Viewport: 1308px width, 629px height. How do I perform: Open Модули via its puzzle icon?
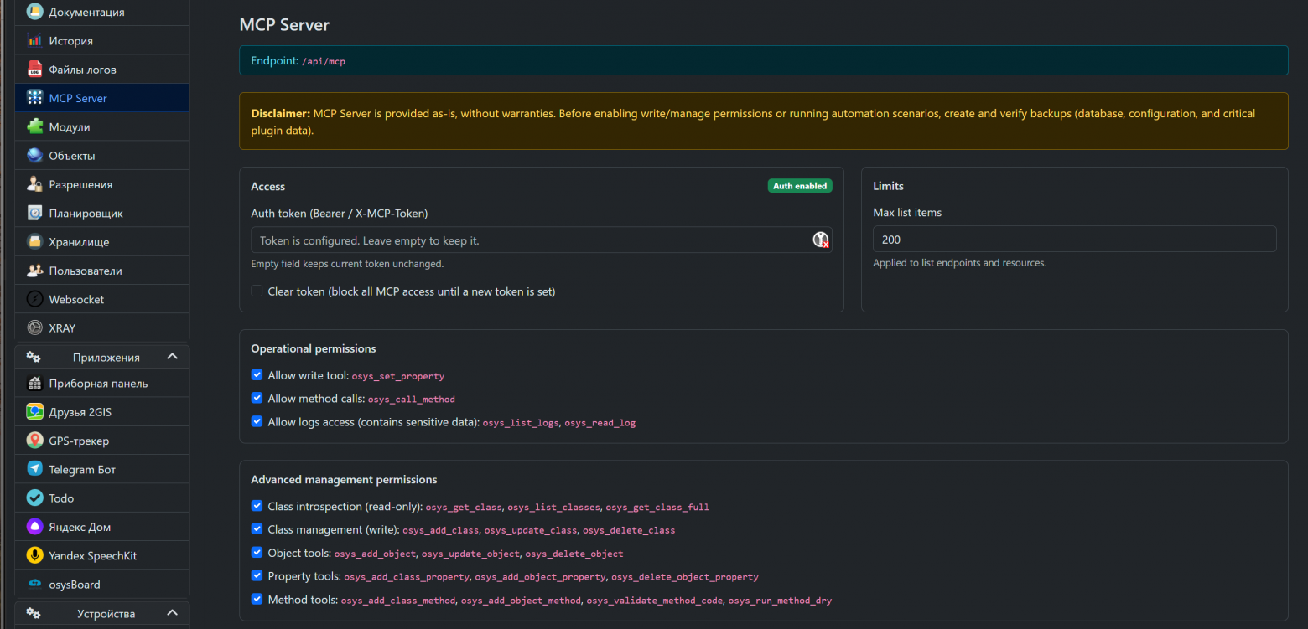point(34,126)
